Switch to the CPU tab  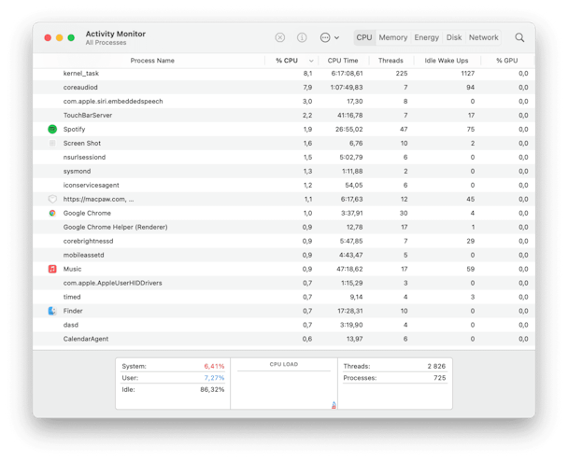364,37
